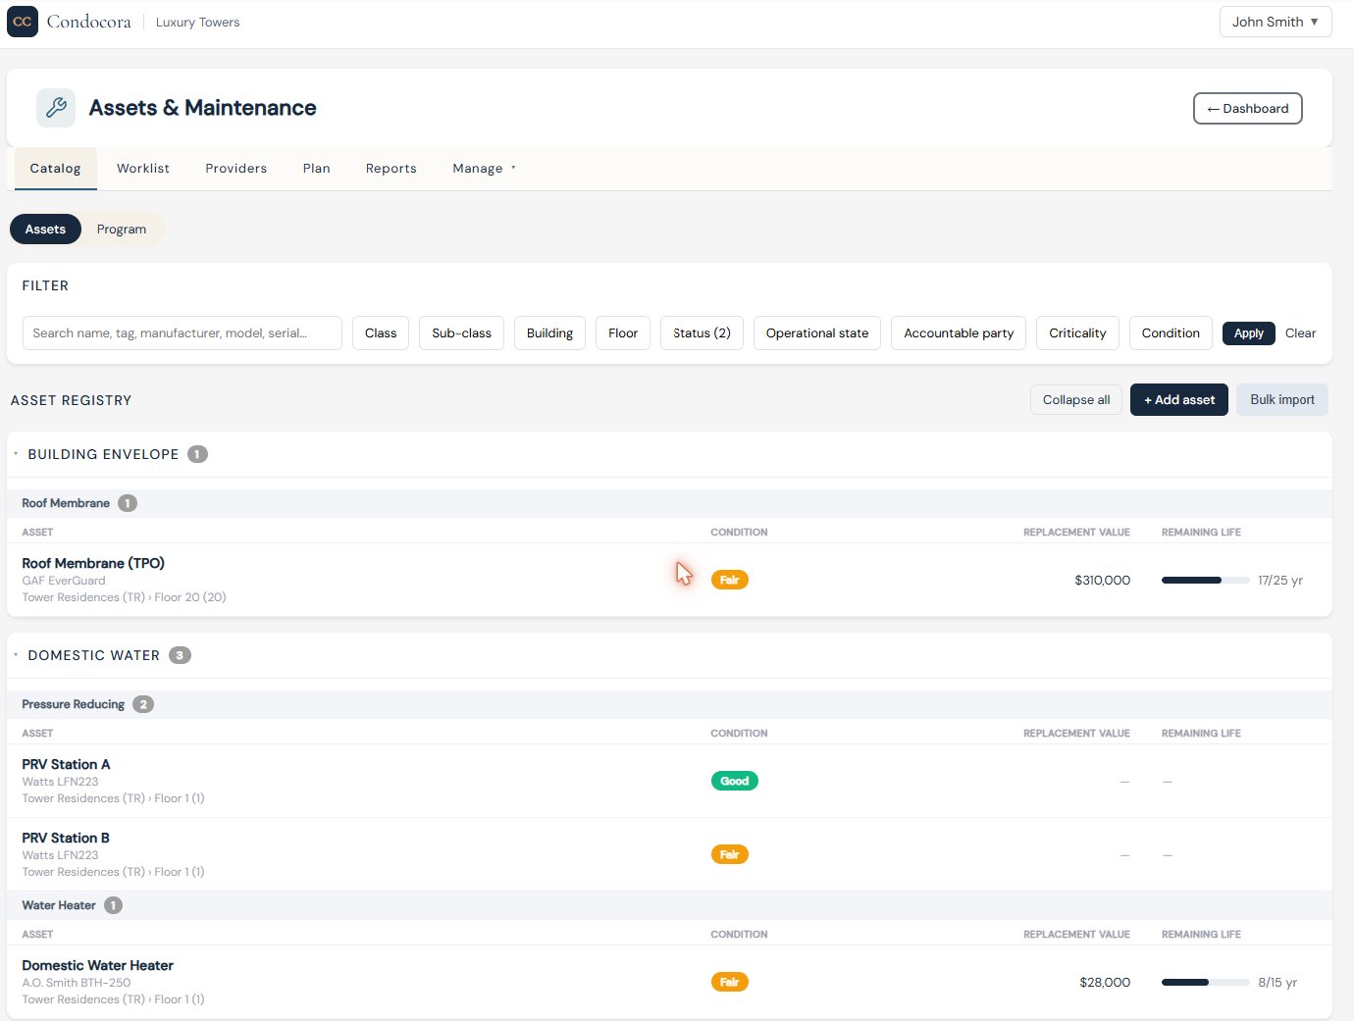Click the Building Envelope count badge
This screenshot has height=1021, width=1354.
pyautogui.click(x=197, y=454)
